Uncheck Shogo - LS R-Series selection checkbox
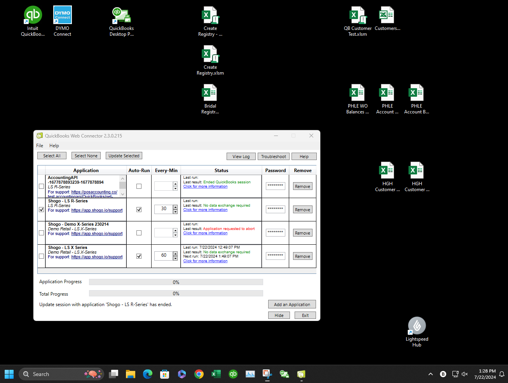 pyautogui.click(x=42, y=210)
